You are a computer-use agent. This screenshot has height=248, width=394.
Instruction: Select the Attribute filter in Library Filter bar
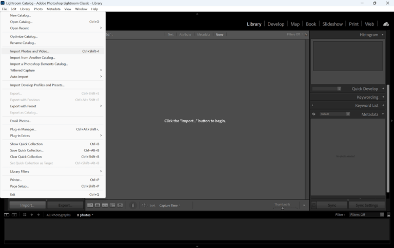coord(185,35)
